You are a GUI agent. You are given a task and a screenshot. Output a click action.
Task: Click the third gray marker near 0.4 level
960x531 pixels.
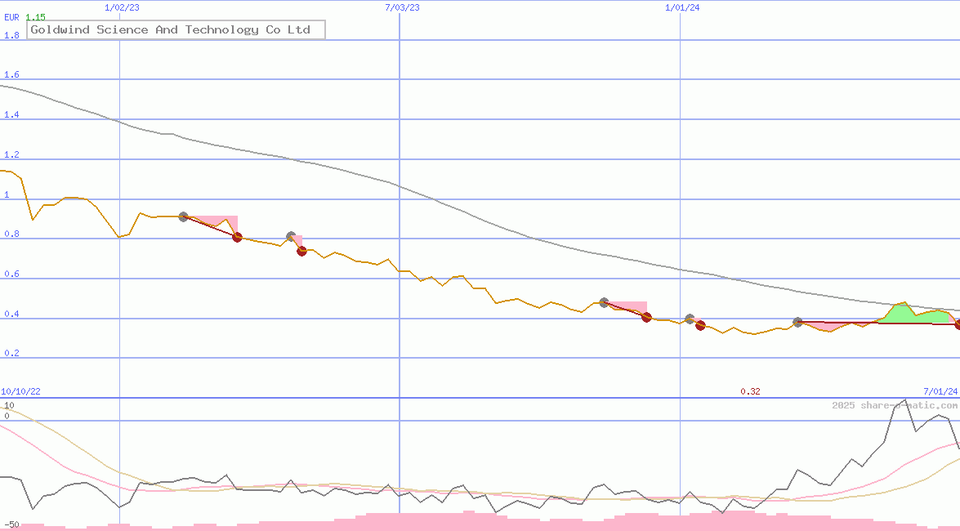604,302
